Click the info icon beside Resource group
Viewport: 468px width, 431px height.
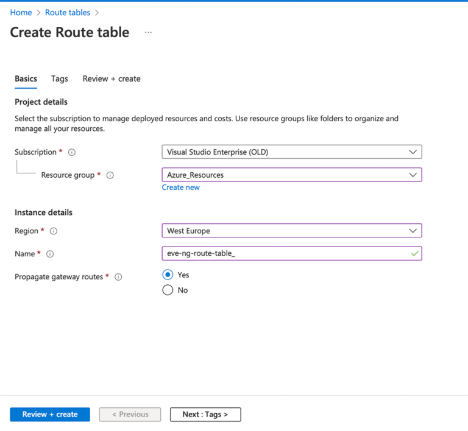[x=110, y=175]
